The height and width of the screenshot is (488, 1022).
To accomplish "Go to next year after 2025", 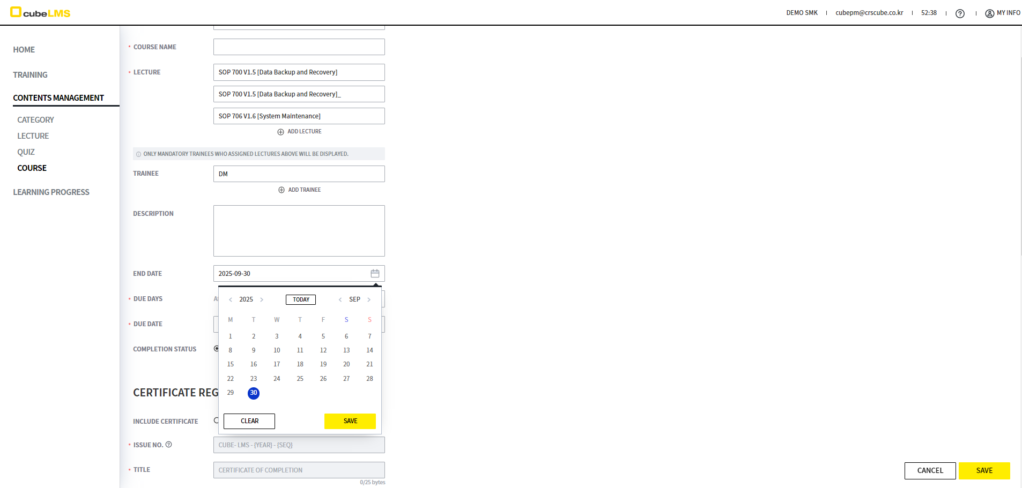I will point(262,299).
